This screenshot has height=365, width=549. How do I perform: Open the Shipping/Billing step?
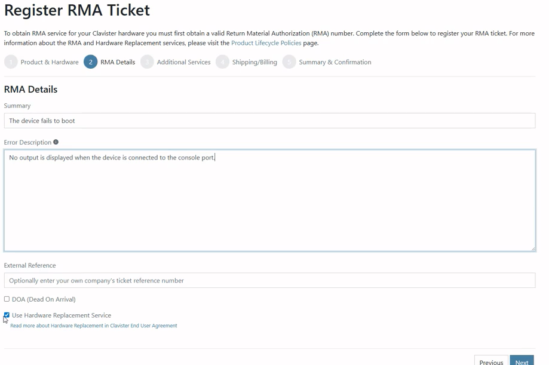pos(254,62)
